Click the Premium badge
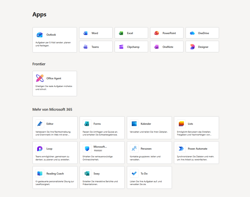Viewport: 250px width, 197px height. click(x=98, y=150)
